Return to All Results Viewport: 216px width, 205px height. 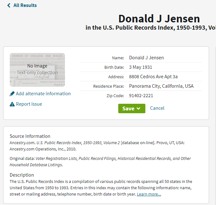pyautogui.click(x=25, y=5)
